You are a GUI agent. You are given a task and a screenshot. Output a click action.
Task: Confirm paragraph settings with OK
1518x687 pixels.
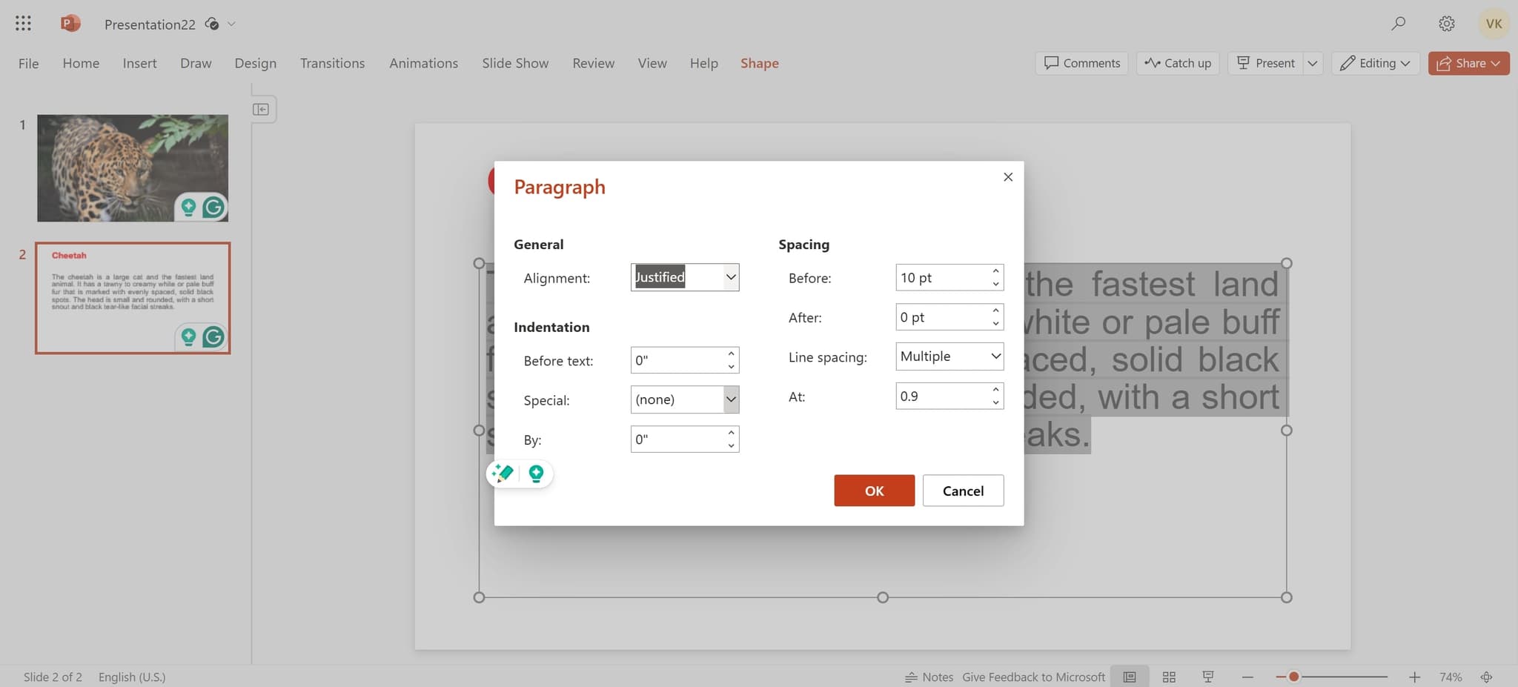click(x=874, y=490)
